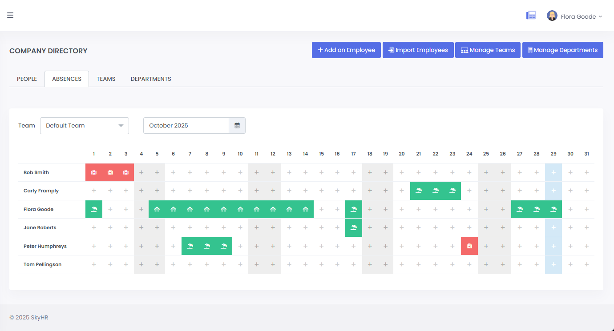The height and width of the screenshot is (331, 614).
Task: Open the hamburger navigation menu
Action: (10, 15)
